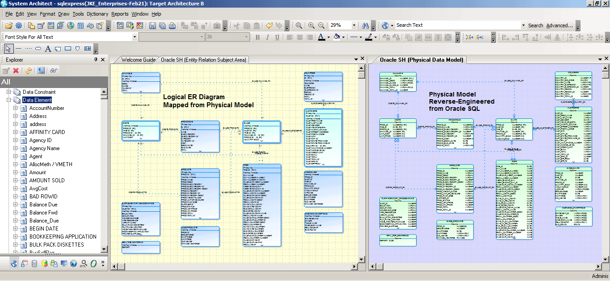Open the zoom percentage 29% dropdown
Screen dimensions: 610x281
(x=354, y=25)
